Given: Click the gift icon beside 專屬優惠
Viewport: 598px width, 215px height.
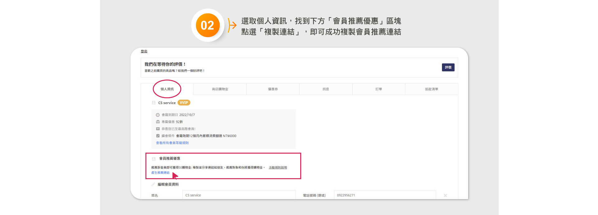Looking at the screenshot, I should click(158, 122).
